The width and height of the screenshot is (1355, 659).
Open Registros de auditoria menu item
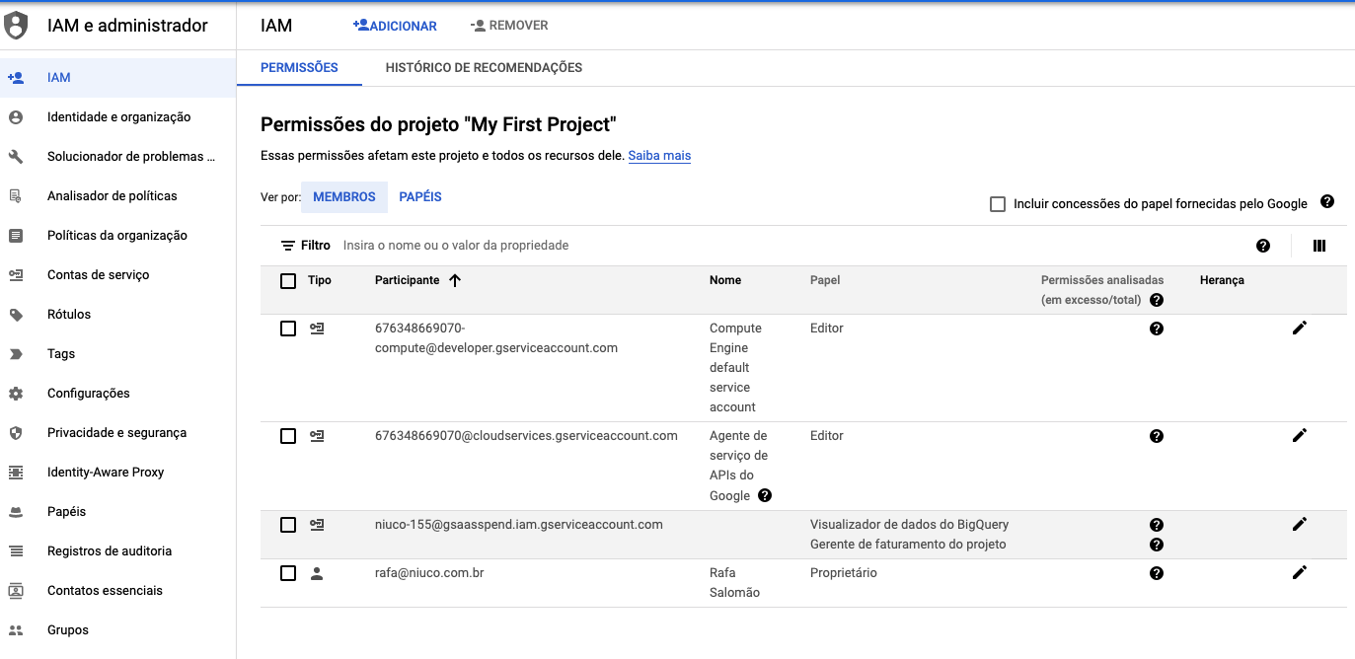pos(118,551)
